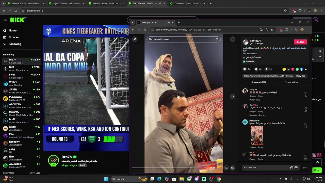This screenshot has height=183, width=325.
Task: Expand View 4 replies under second comment
Action: [257, 115]
